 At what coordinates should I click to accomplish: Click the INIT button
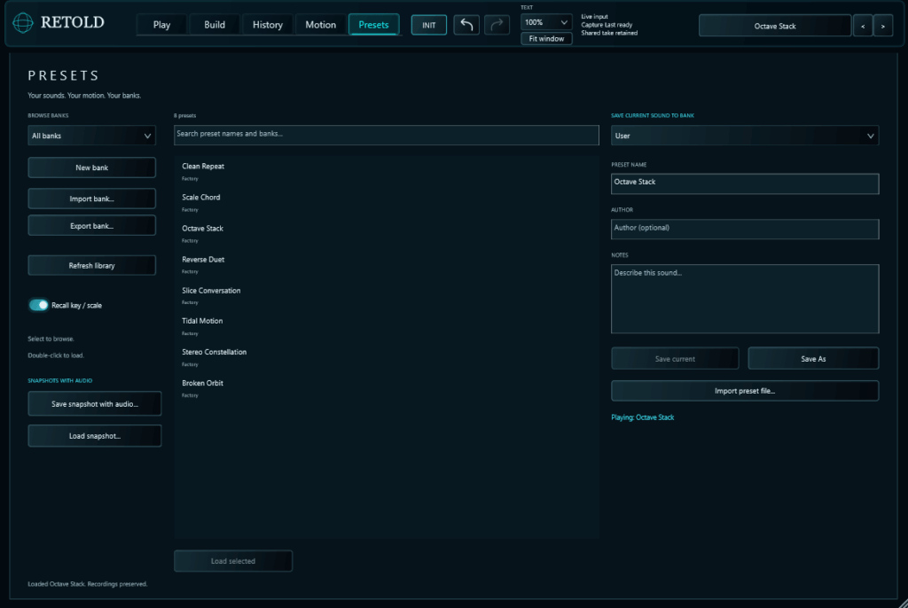pos(428,25)
